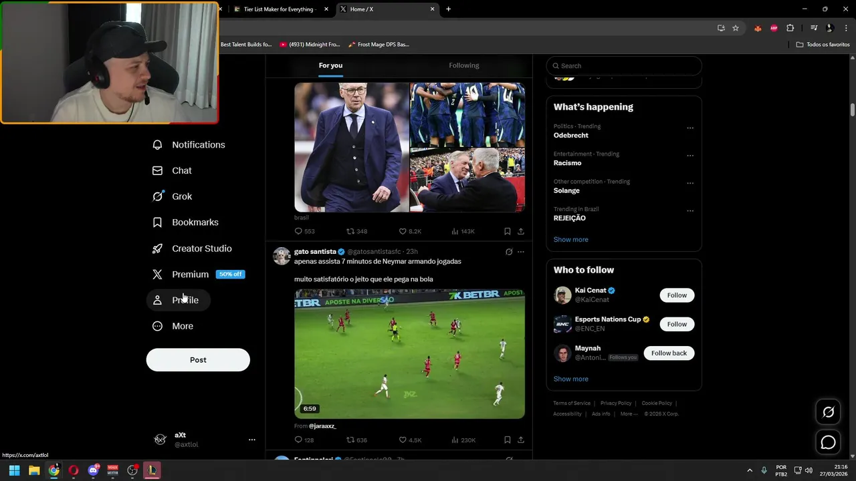Bookmark the post with 143K views
The image size is (856, 481).
coord(507,231)
